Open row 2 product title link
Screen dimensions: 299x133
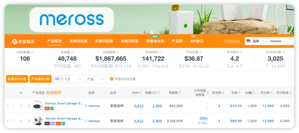[x=64, y=119]
